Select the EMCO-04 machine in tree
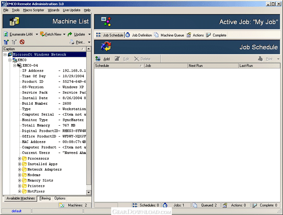The width and height of the screenshot is (283, 215). click(30, 65)
